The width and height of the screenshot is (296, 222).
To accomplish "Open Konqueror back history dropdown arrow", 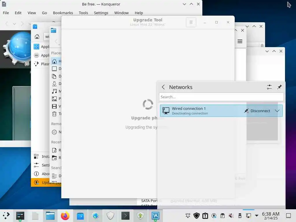I will pos(14,24).
